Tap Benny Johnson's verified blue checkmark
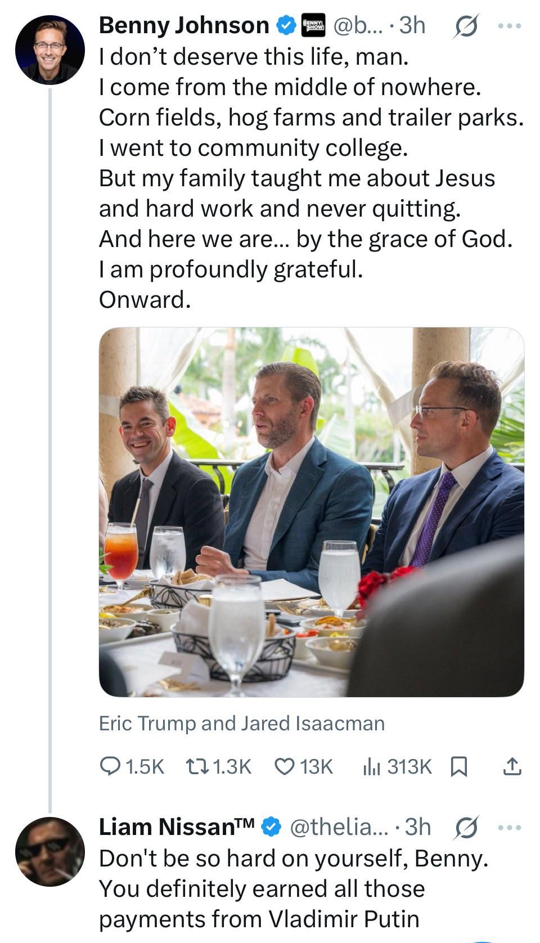This screenshot has height=943, width=540. click(286, 25)
